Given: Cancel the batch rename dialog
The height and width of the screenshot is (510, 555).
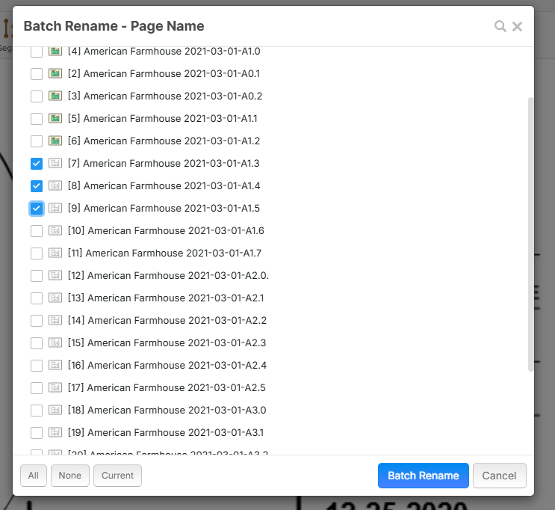Looking at the screenshot, I should click(499, 476).
